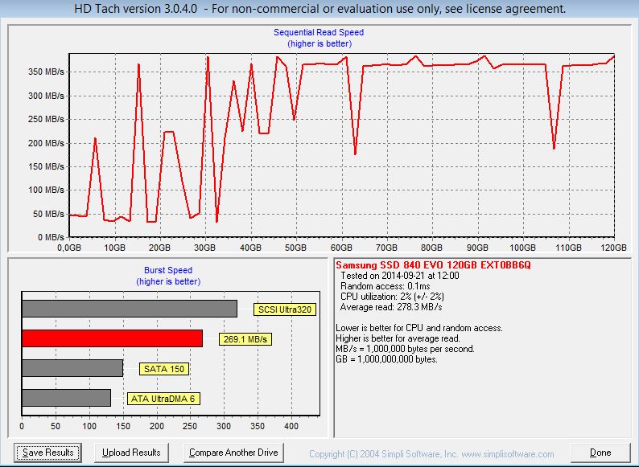Click the Sequential Read Speed chart title
The width and height of the screenshot is (639, 467).
pyautogui.click(x=319, y=33)
